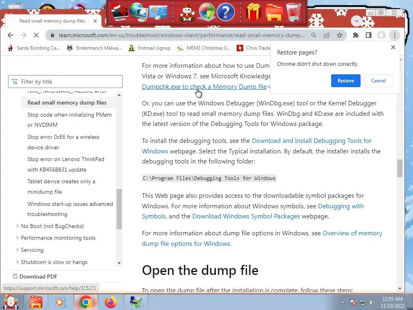Click sidebar scrollbar down arrow
413x310 pixels.
tap(119, 263)
